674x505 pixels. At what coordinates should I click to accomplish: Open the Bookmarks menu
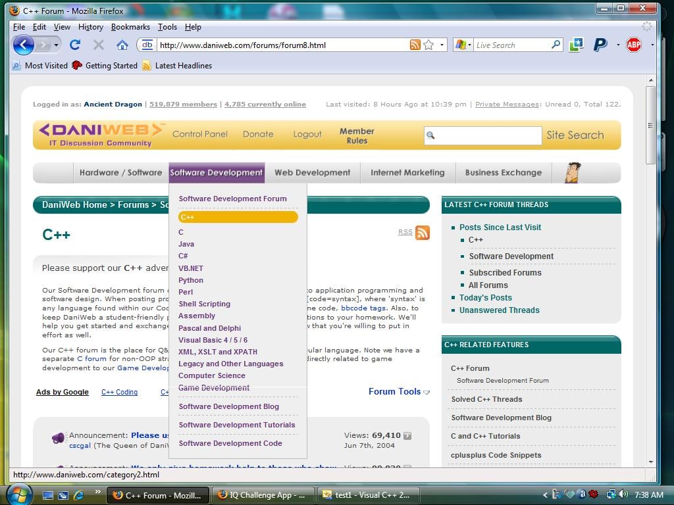point(130,27)
